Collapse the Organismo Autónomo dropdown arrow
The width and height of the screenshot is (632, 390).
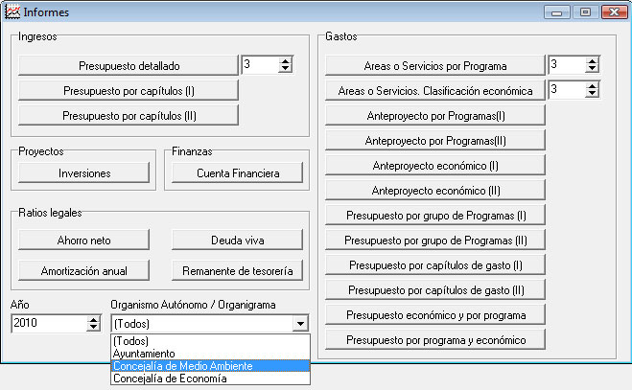point(300,323)
